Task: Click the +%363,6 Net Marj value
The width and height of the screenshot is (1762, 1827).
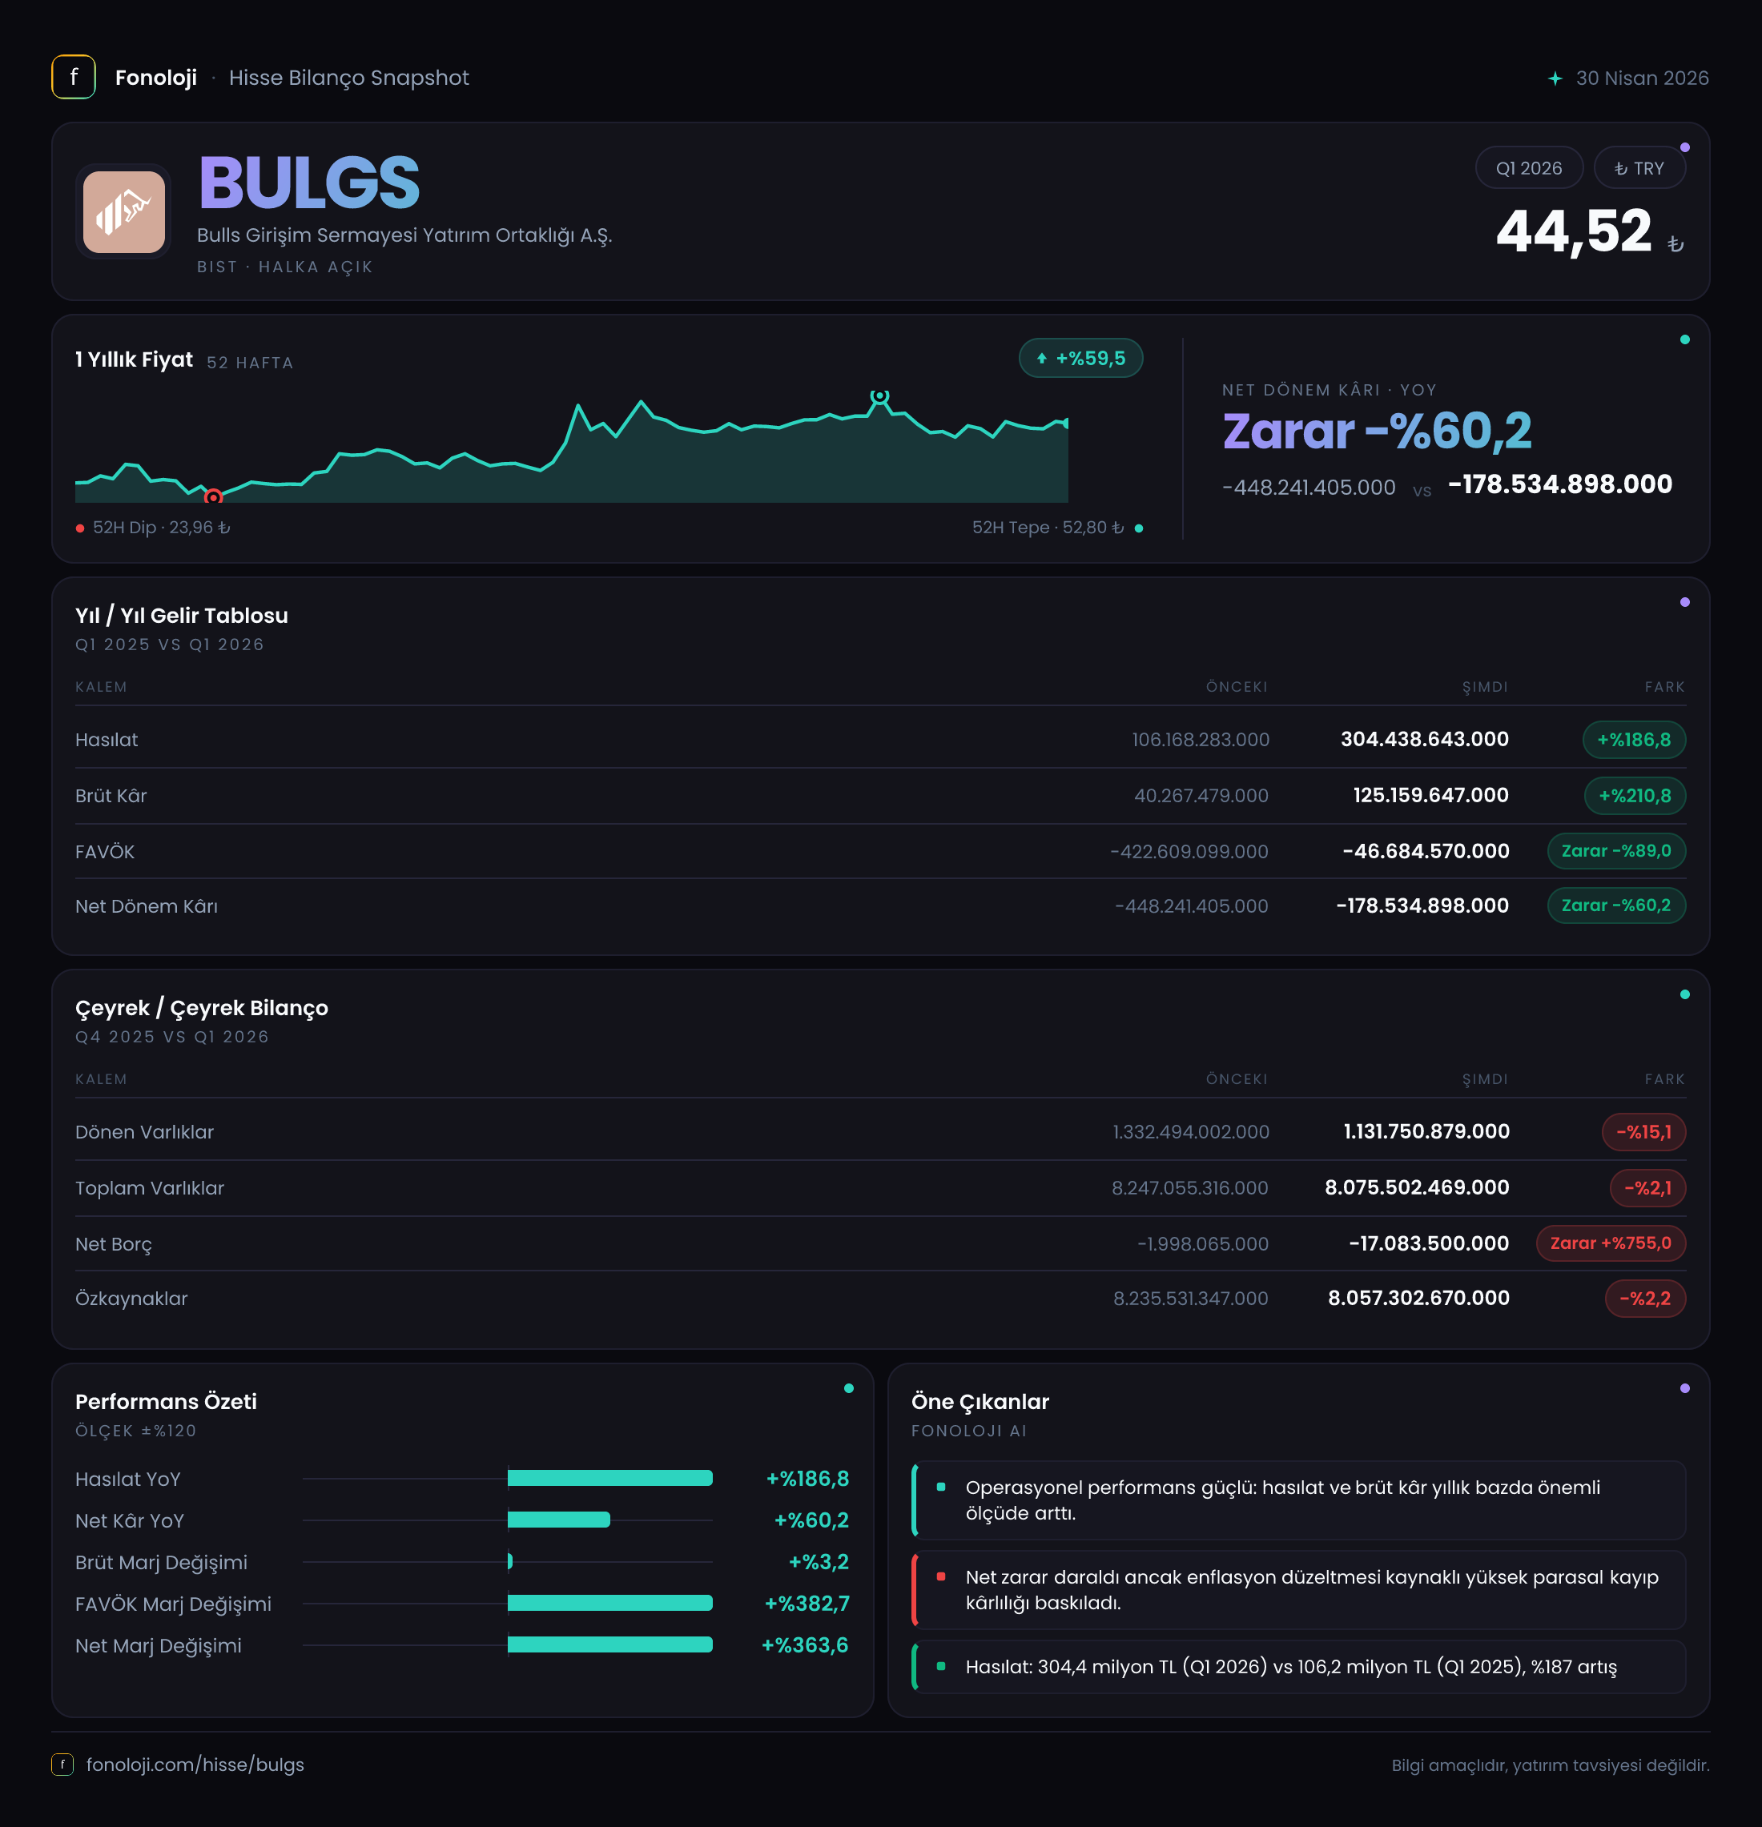Action: tap(805, 1646)
